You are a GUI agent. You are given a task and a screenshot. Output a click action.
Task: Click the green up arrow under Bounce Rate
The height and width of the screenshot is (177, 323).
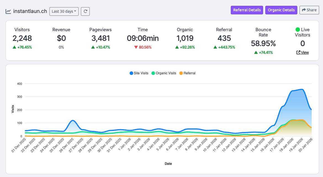256,52
